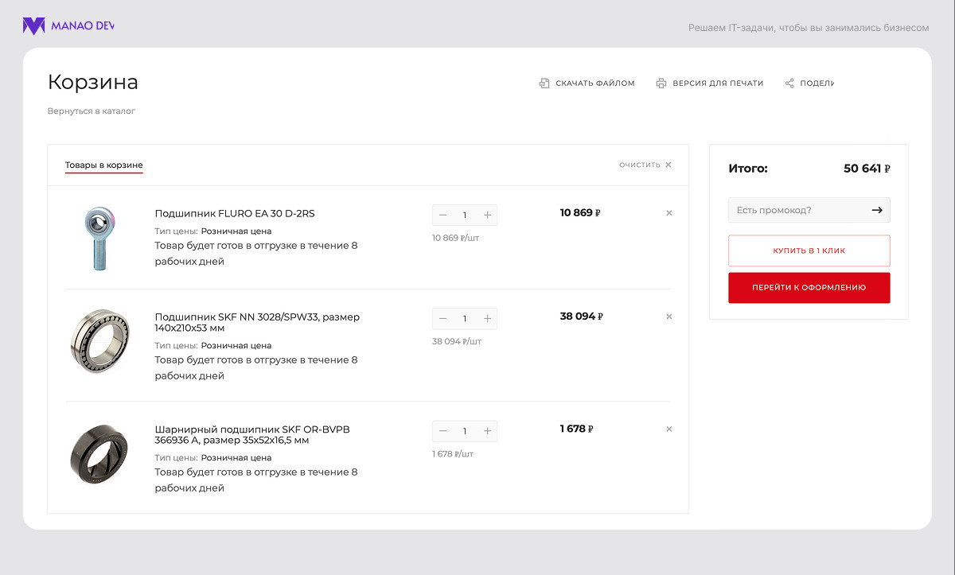Decrease quantity of SKF OR-BVPB 366936 A
The width and height of the screenshot is (955, 575).
pos(443,431)
